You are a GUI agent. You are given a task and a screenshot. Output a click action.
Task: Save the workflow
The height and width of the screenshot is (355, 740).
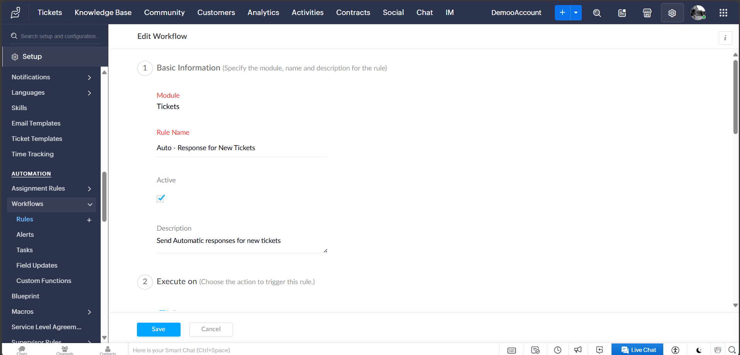pos(159,329)
